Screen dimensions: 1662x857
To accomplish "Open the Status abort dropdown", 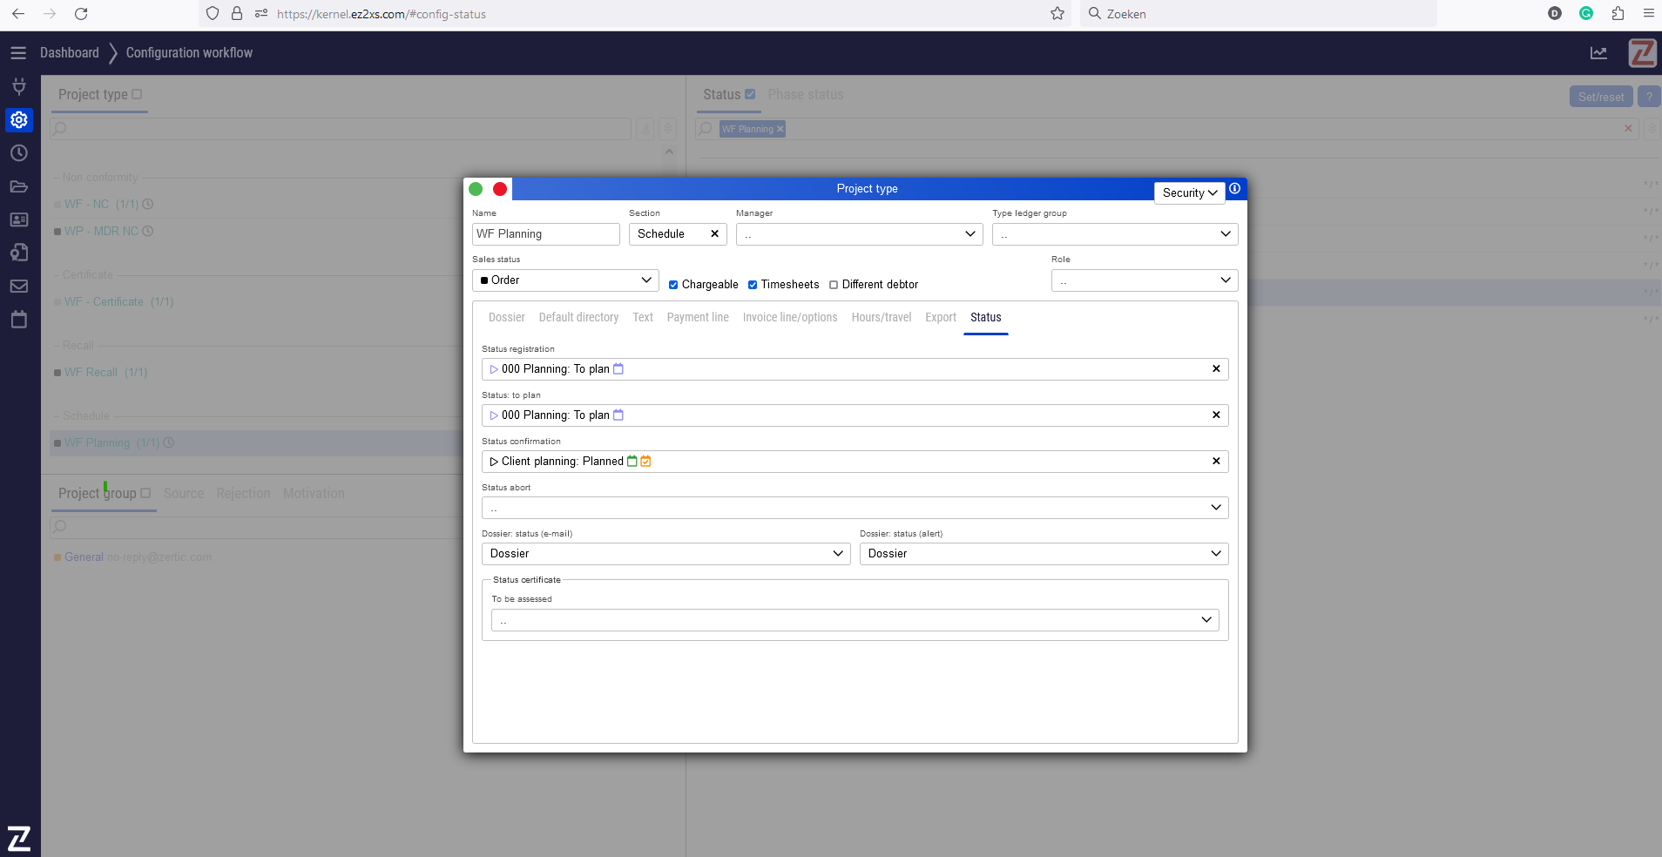I will coord(854,508).
